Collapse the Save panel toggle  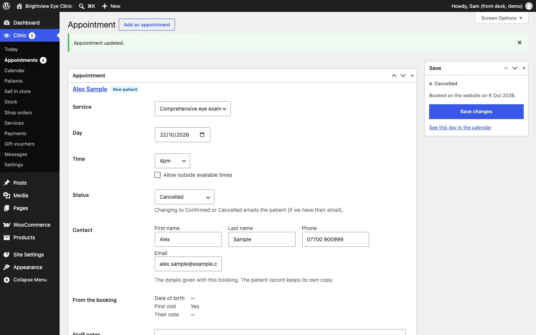pos(524,68)
